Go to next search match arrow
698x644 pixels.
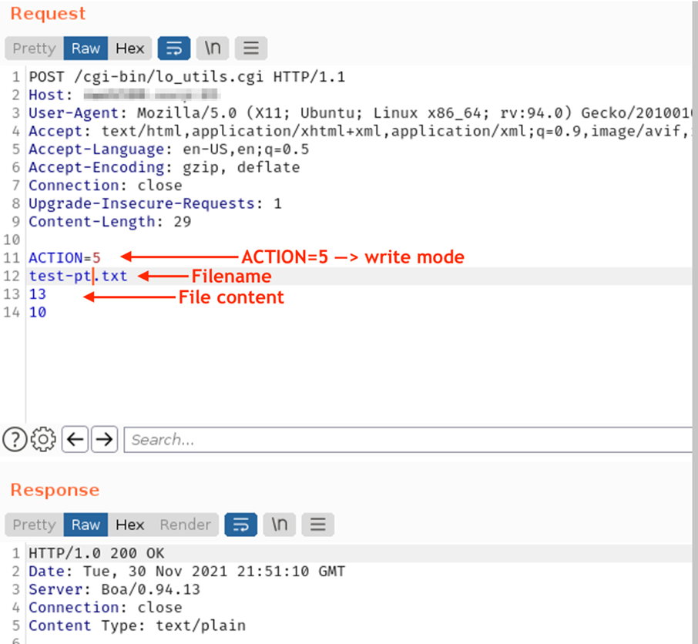[x=104, y=440]
